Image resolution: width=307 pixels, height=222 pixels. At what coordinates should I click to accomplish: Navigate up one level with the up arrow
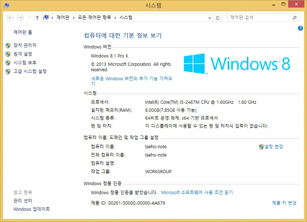(x=37, y=17)
